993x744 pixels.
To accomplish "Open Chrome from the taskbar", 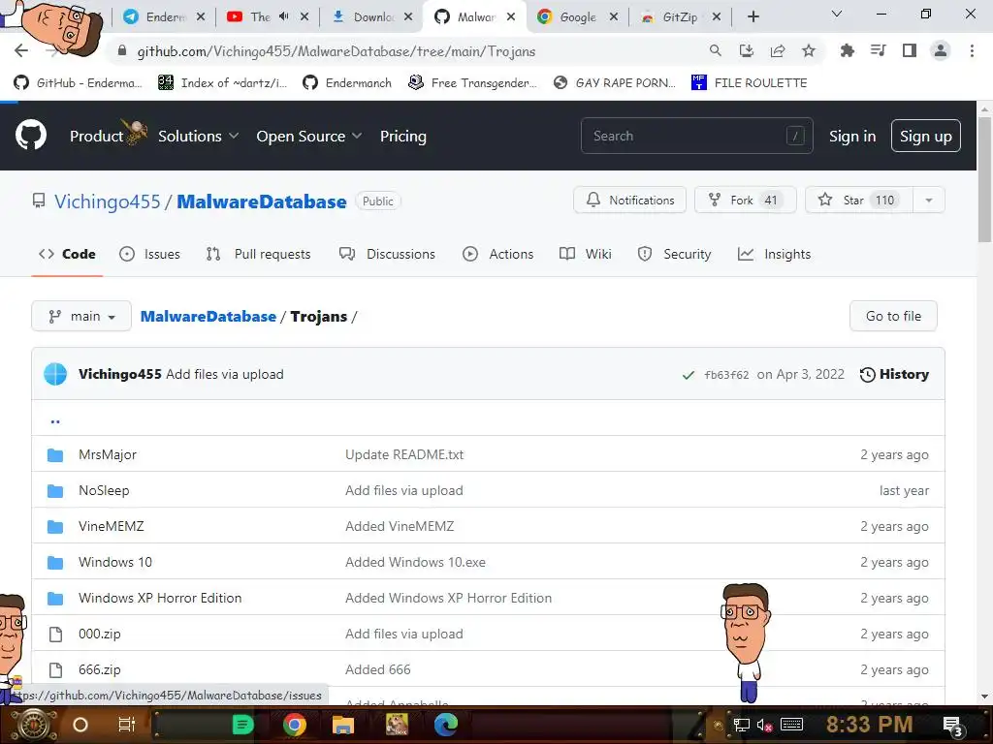I will point(294,725).
